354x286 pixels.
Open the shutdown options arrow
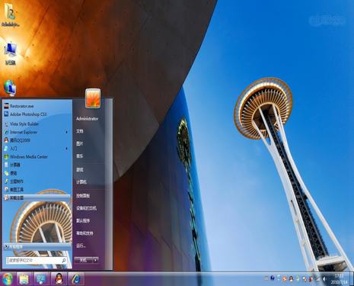click(95, 260)
